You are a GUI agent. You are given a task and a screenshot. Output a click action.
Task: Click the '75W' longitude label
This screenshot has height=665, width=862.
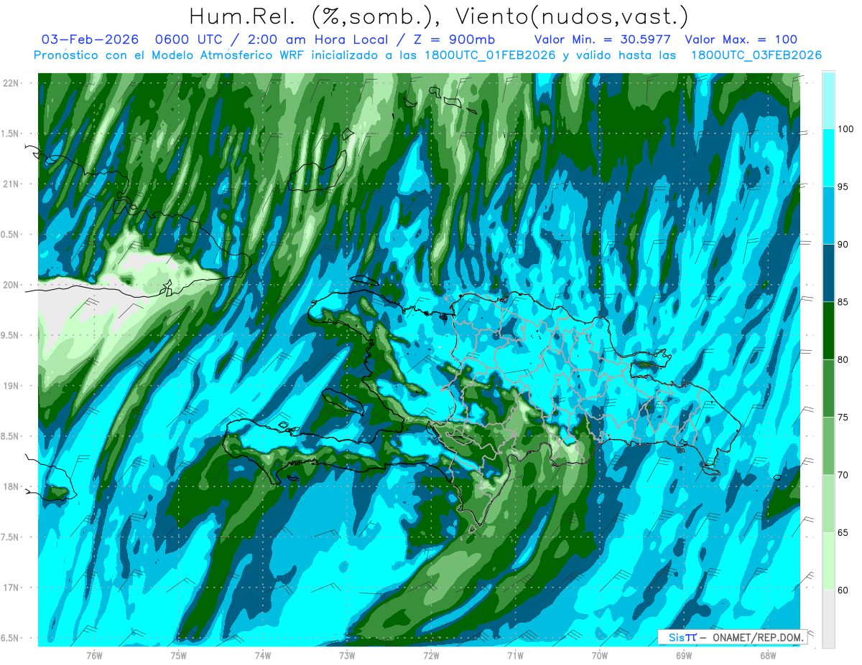(x=178, y=655)
